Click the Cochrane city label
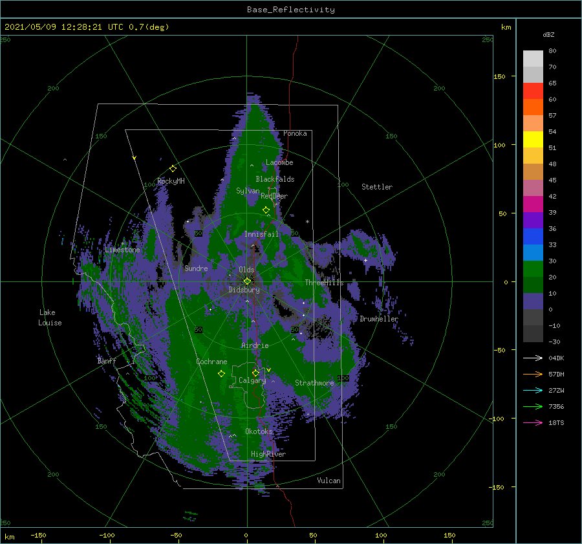 click(211, 362)
